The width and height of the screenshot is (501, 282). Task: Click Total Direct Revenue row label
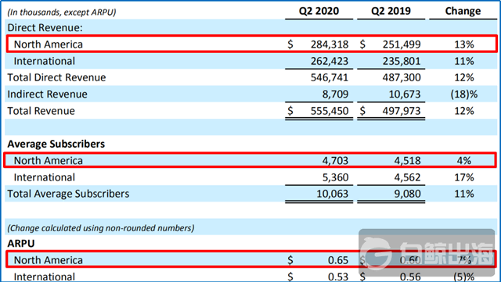[56, 77]
